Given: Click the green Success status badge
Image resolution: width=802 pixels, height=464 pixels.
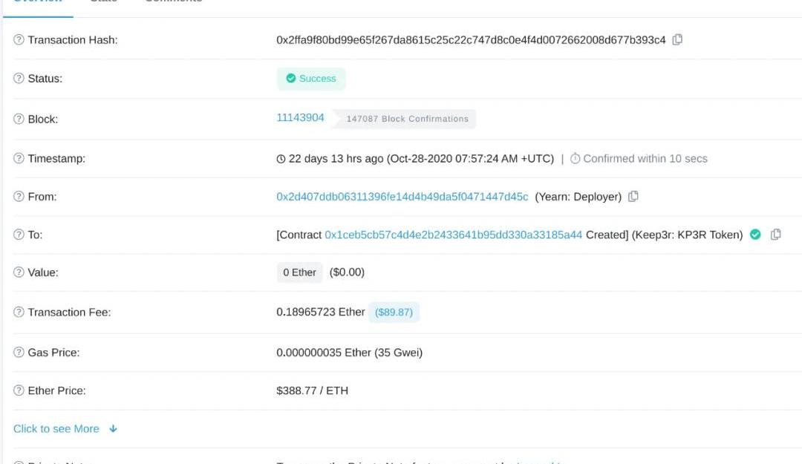Looking at the screenshot, I should 311,79.
